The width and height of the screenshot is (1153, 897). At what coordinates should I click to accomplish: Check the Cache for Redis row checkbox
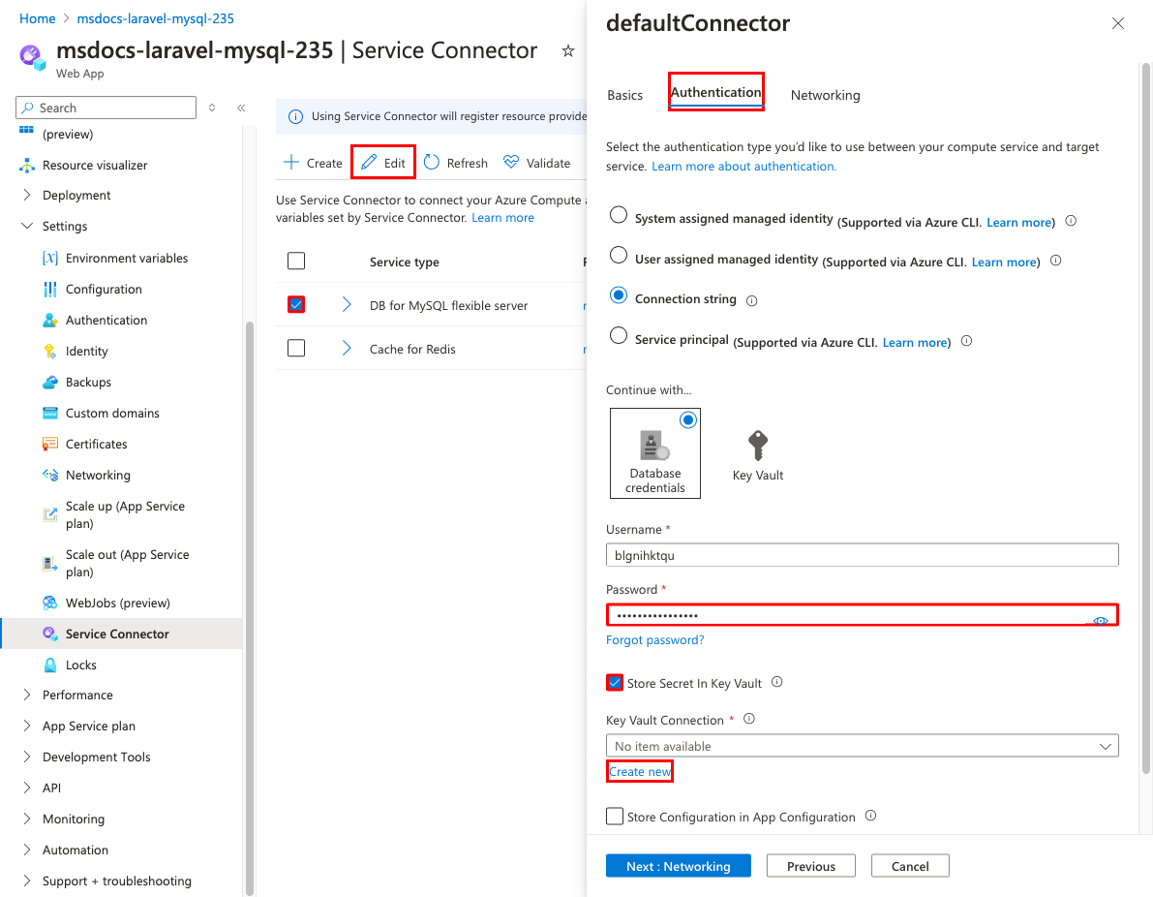(x=296, y=348)
